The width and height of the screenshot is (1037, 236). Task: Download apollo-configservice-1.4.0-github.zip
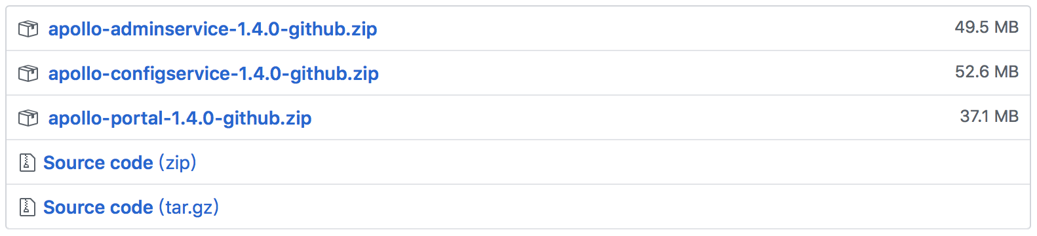(213, 74)
